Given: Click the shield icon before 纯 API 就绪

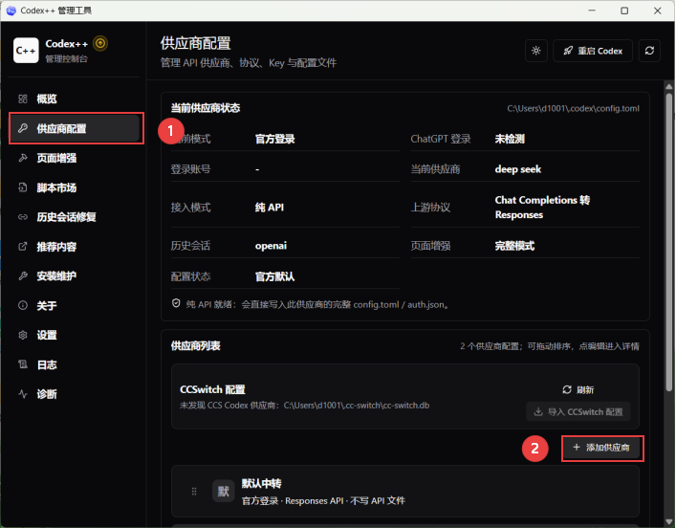Looking at the screenshot, I should [176, 303].
